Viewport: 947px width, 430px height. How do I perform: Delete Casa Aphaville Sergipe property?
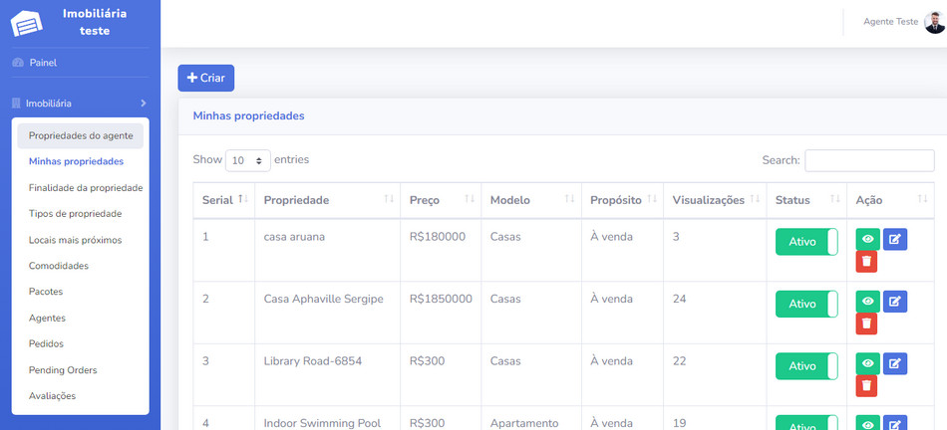866,323
